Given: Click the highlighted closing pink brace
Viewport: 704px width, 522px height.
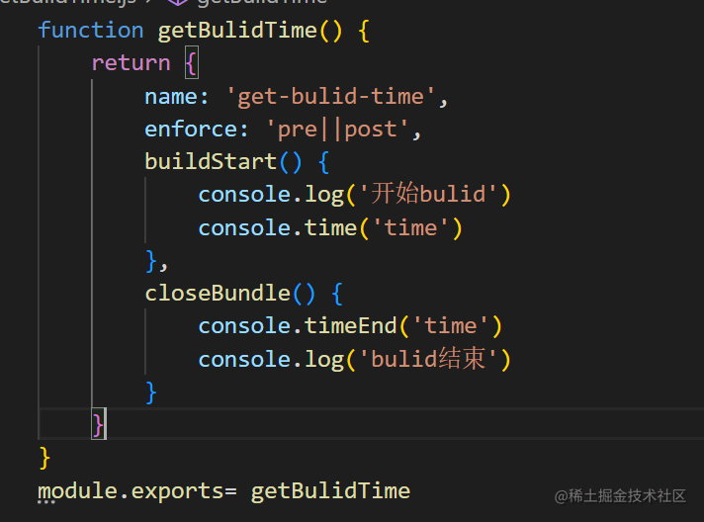Looking at the screenshot, I should [98, 424].
